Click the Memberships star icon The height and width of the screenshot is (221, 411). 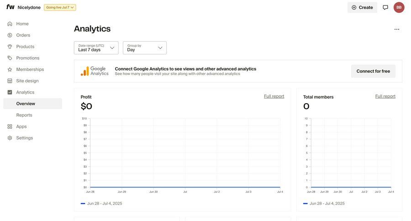[x=10, y=69]
